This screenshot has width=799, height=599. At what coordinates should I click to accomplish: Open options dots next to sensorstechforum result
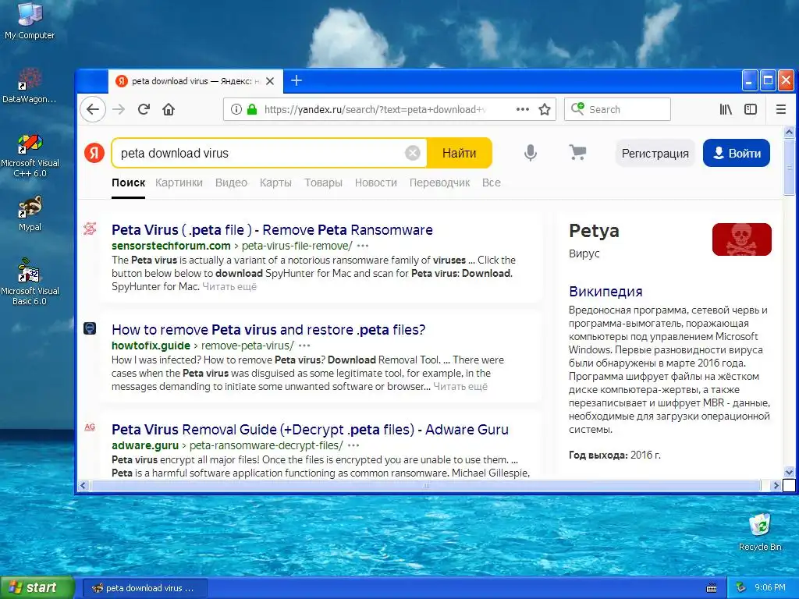point(362,246)
